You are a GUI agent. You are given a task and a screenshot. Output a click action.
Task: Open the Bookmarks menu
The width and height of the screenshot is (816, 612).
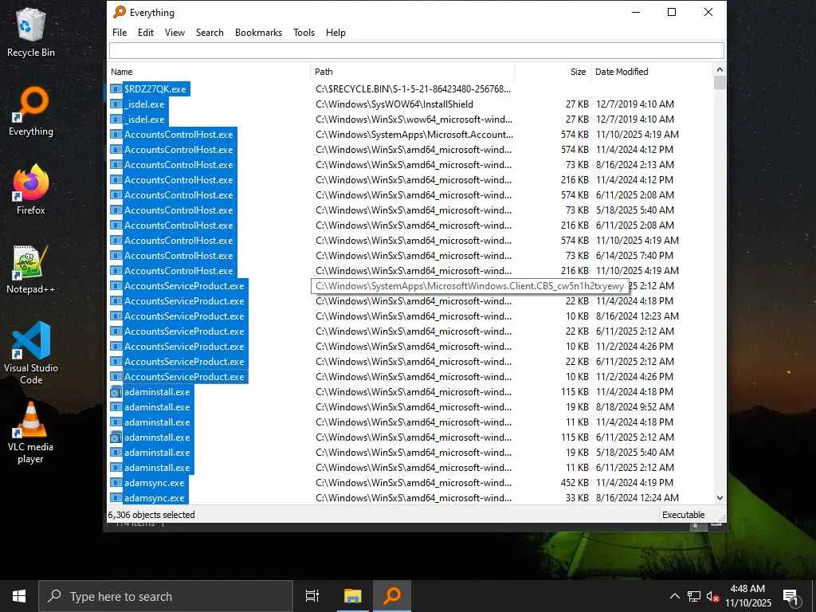pos(259,32)
